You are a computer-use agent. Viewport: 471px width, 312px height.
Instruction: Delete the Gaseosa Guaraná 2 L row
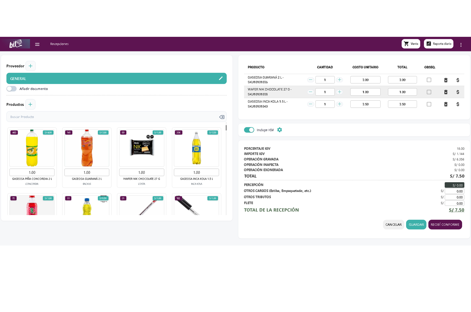click(446, 80)
